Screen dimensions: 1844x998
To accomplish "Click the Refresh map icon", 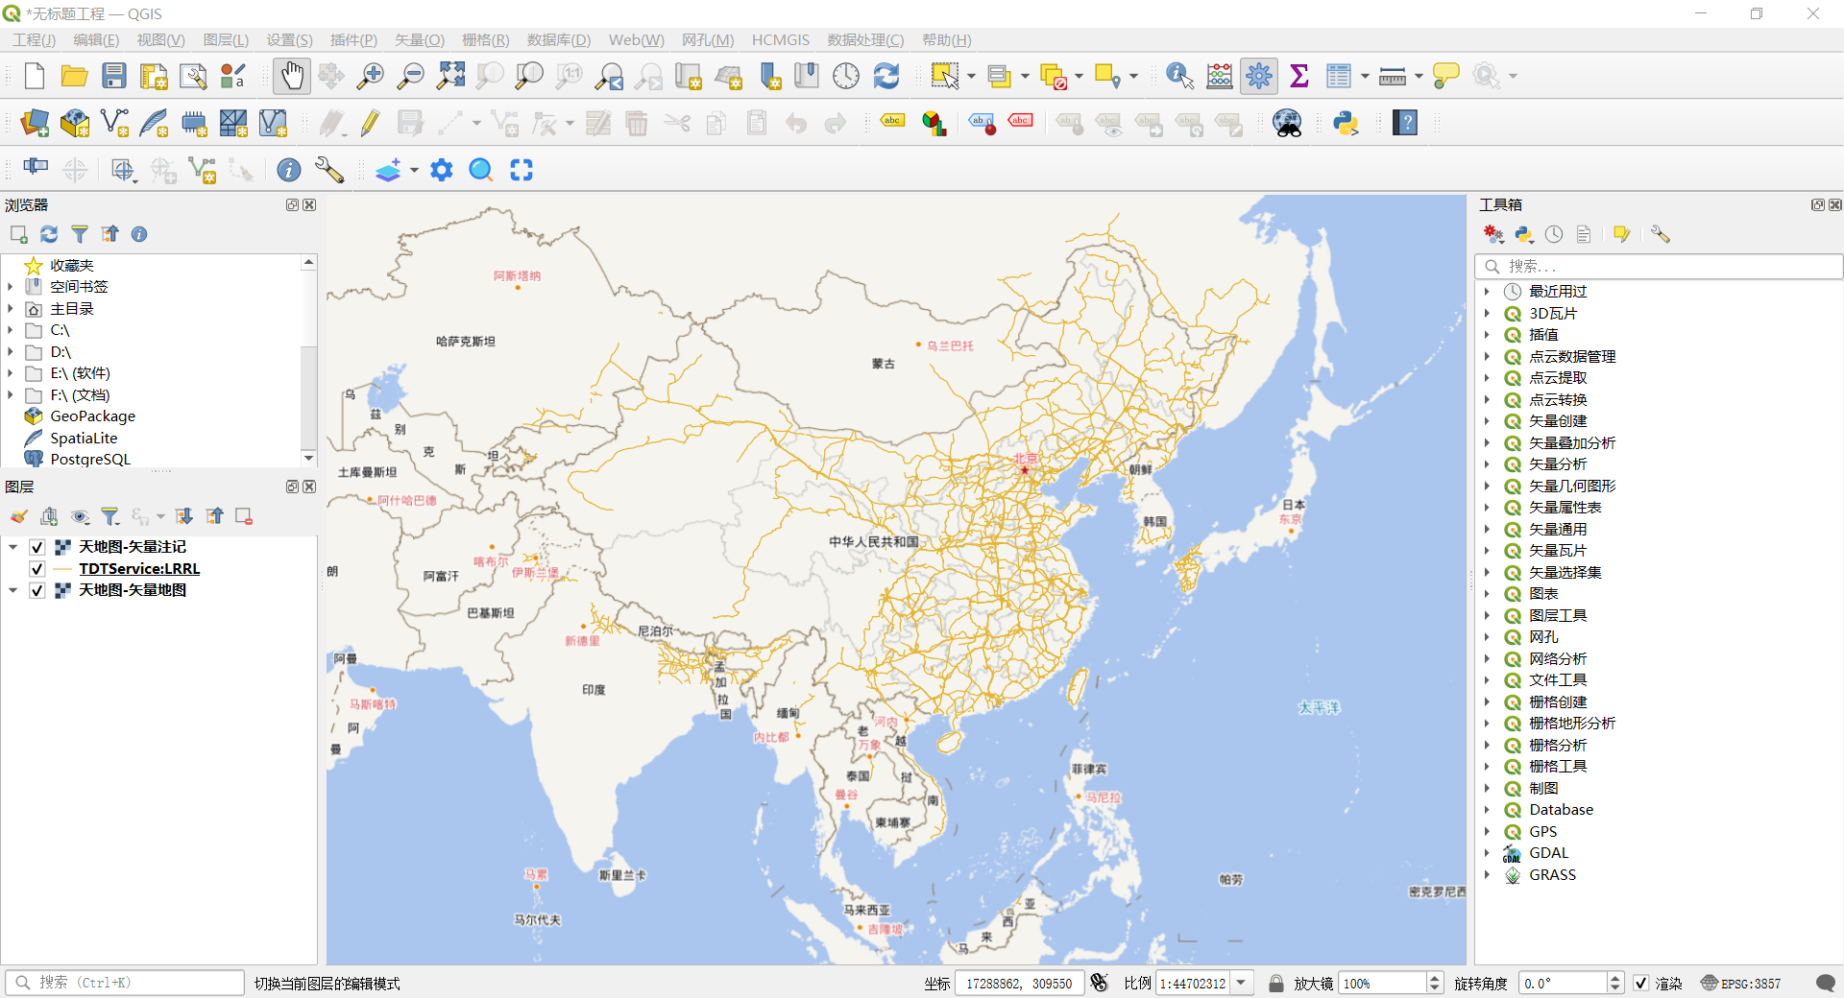I will 886,76.
